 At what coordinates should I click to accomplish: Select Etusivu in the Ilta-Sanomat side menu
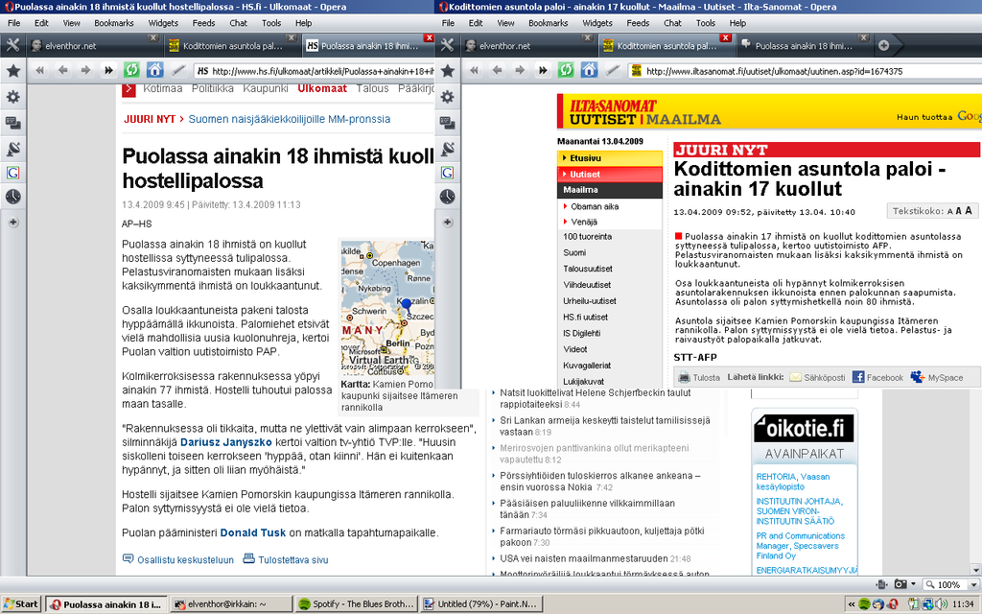click(609, 158)
